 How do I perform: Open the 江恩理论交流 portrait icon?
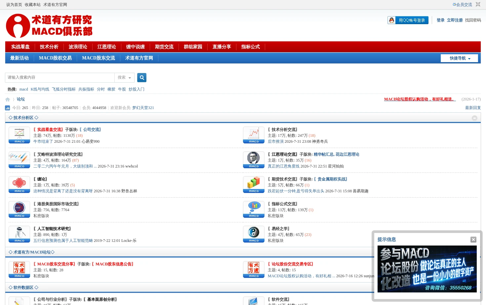click(x=254, y=160)
